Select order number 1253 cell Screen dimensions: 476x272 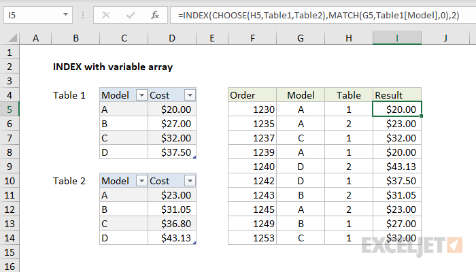252,238
